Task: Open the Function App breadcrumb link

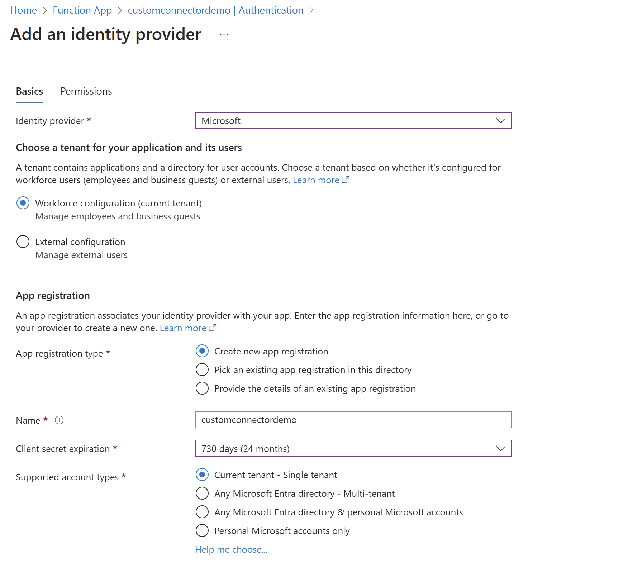Action: tap(82, 10)
